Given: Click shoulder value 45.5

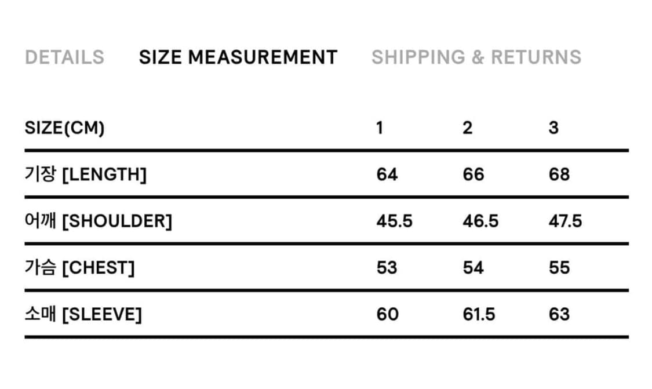Looking at the screenshot, I should [x=394, y=221].
